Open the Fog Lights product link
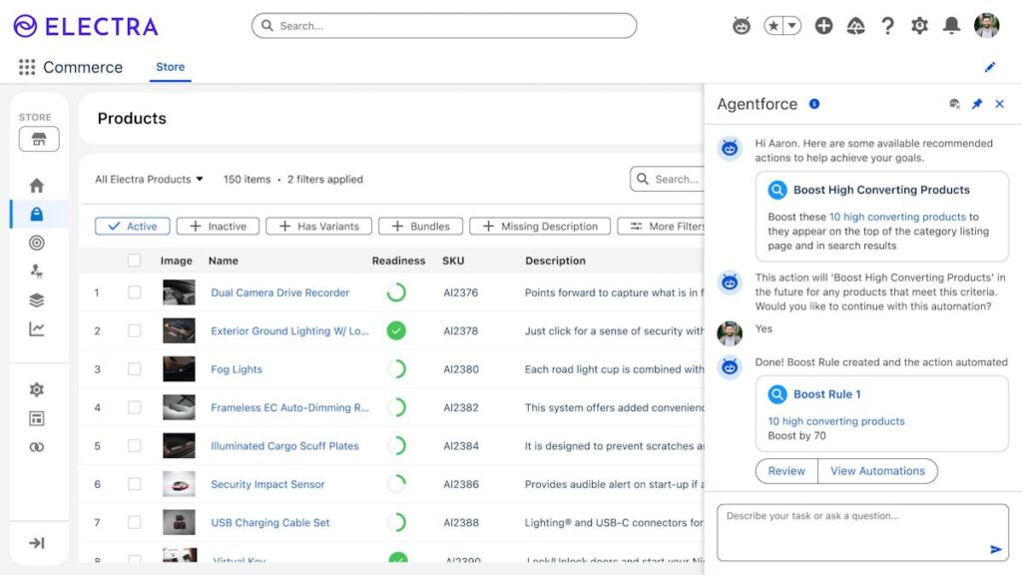Viewport: 1022px width, 575px height. [237, 369]
